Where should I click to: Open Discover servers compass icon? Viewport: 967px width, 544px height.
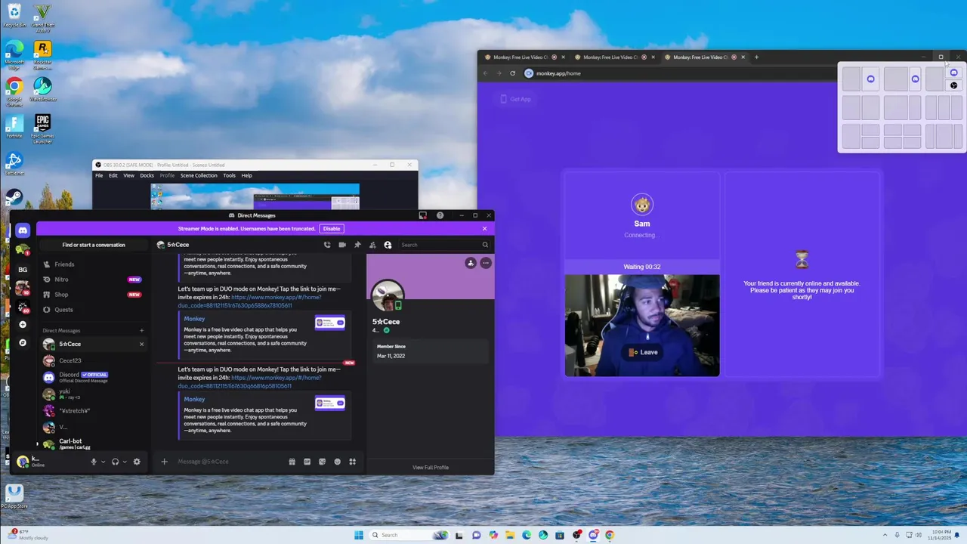pos(23,342)
